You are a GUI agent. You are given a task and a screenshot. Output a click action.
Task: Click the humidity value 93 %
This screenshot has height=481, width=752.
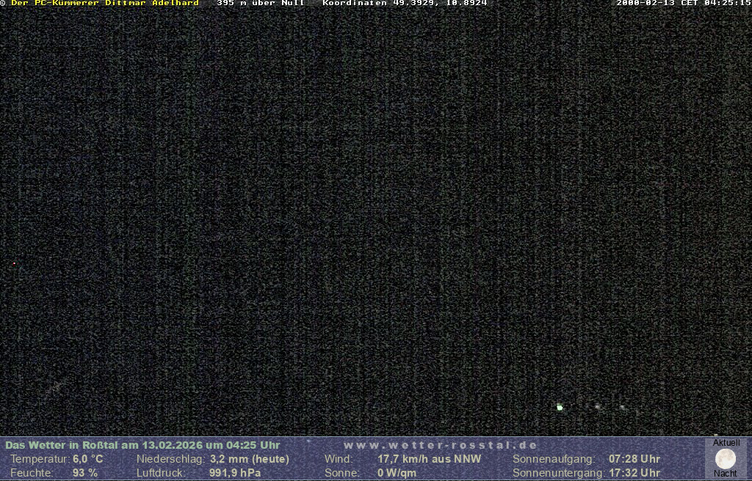click(x=84, y=473)
